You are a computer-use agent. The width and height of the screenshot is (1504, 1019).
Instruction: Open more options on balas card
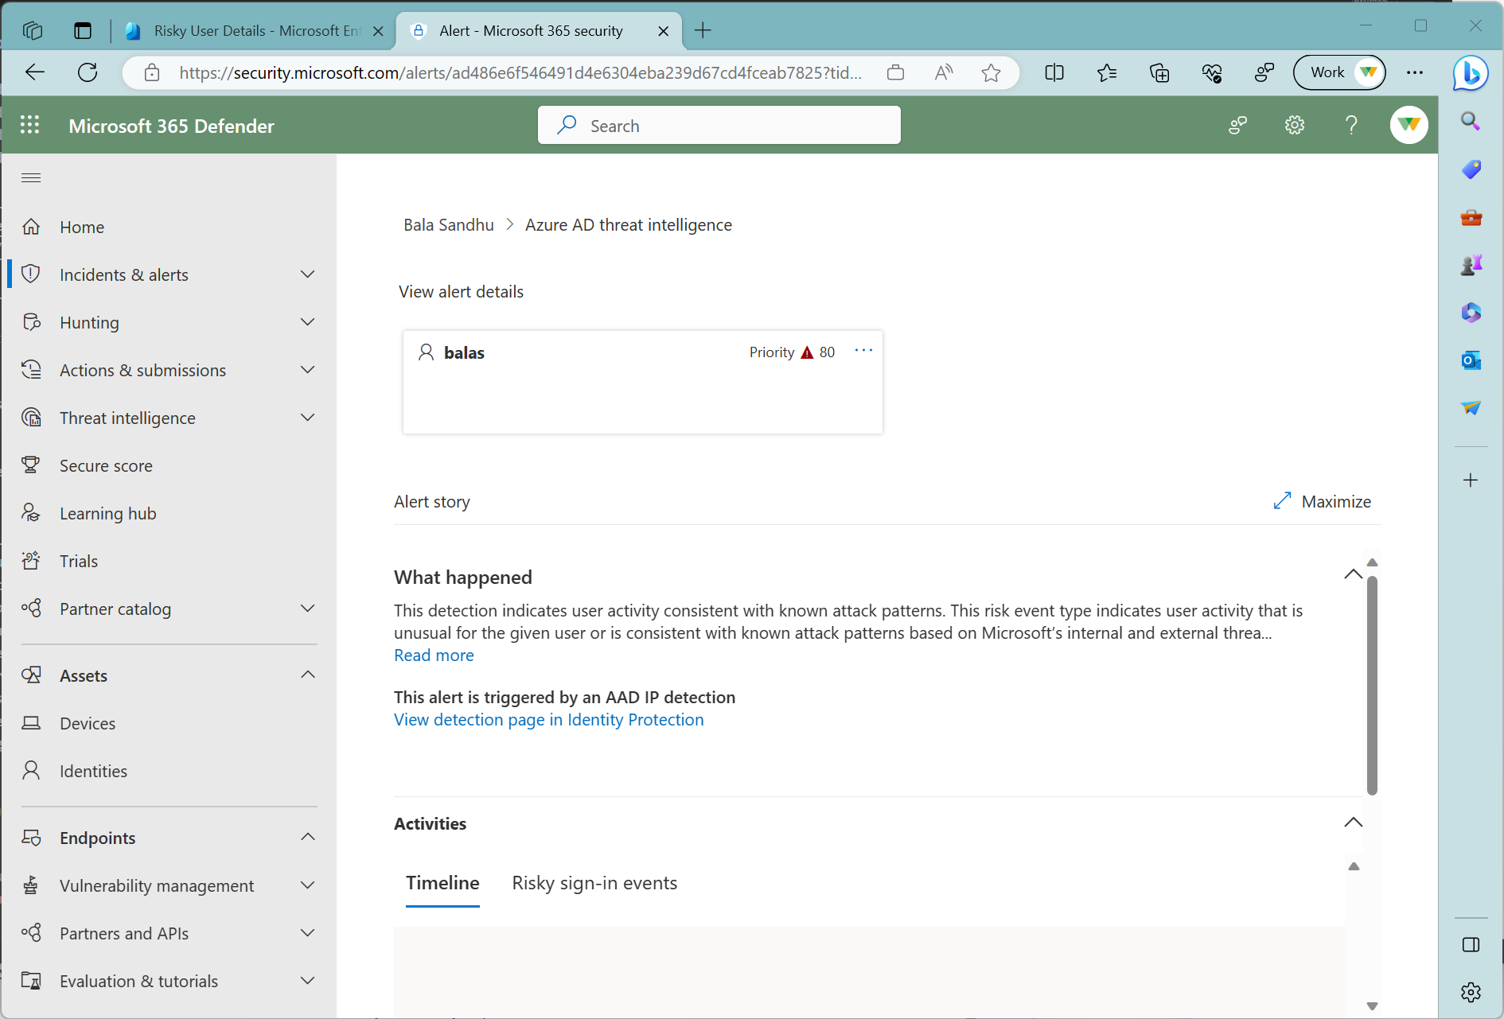[x=863, y=351]
